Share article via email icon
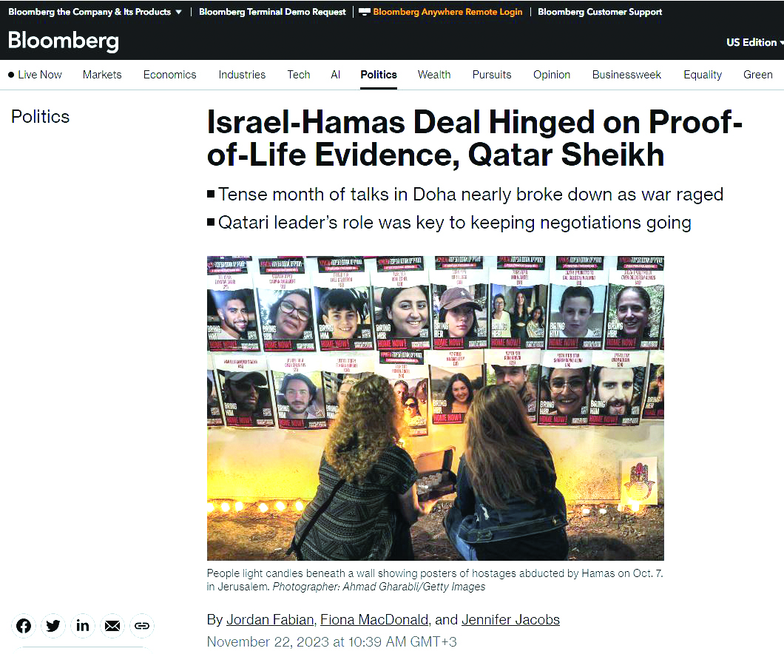 [x=112, y=625]
